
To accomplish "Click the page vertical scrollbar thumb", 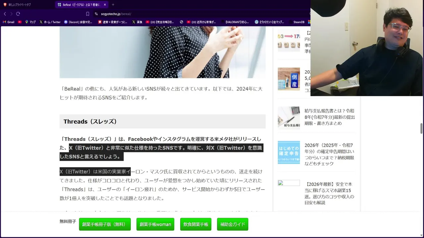I will pos(422,128).
